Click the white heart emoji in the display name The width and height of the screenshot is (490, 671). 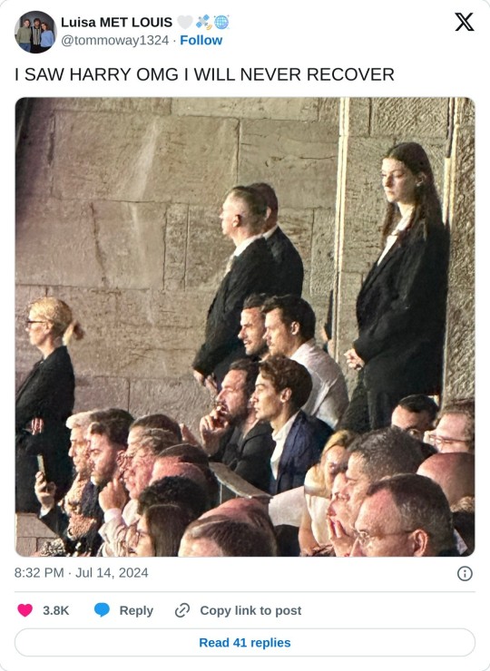[185, 22]
